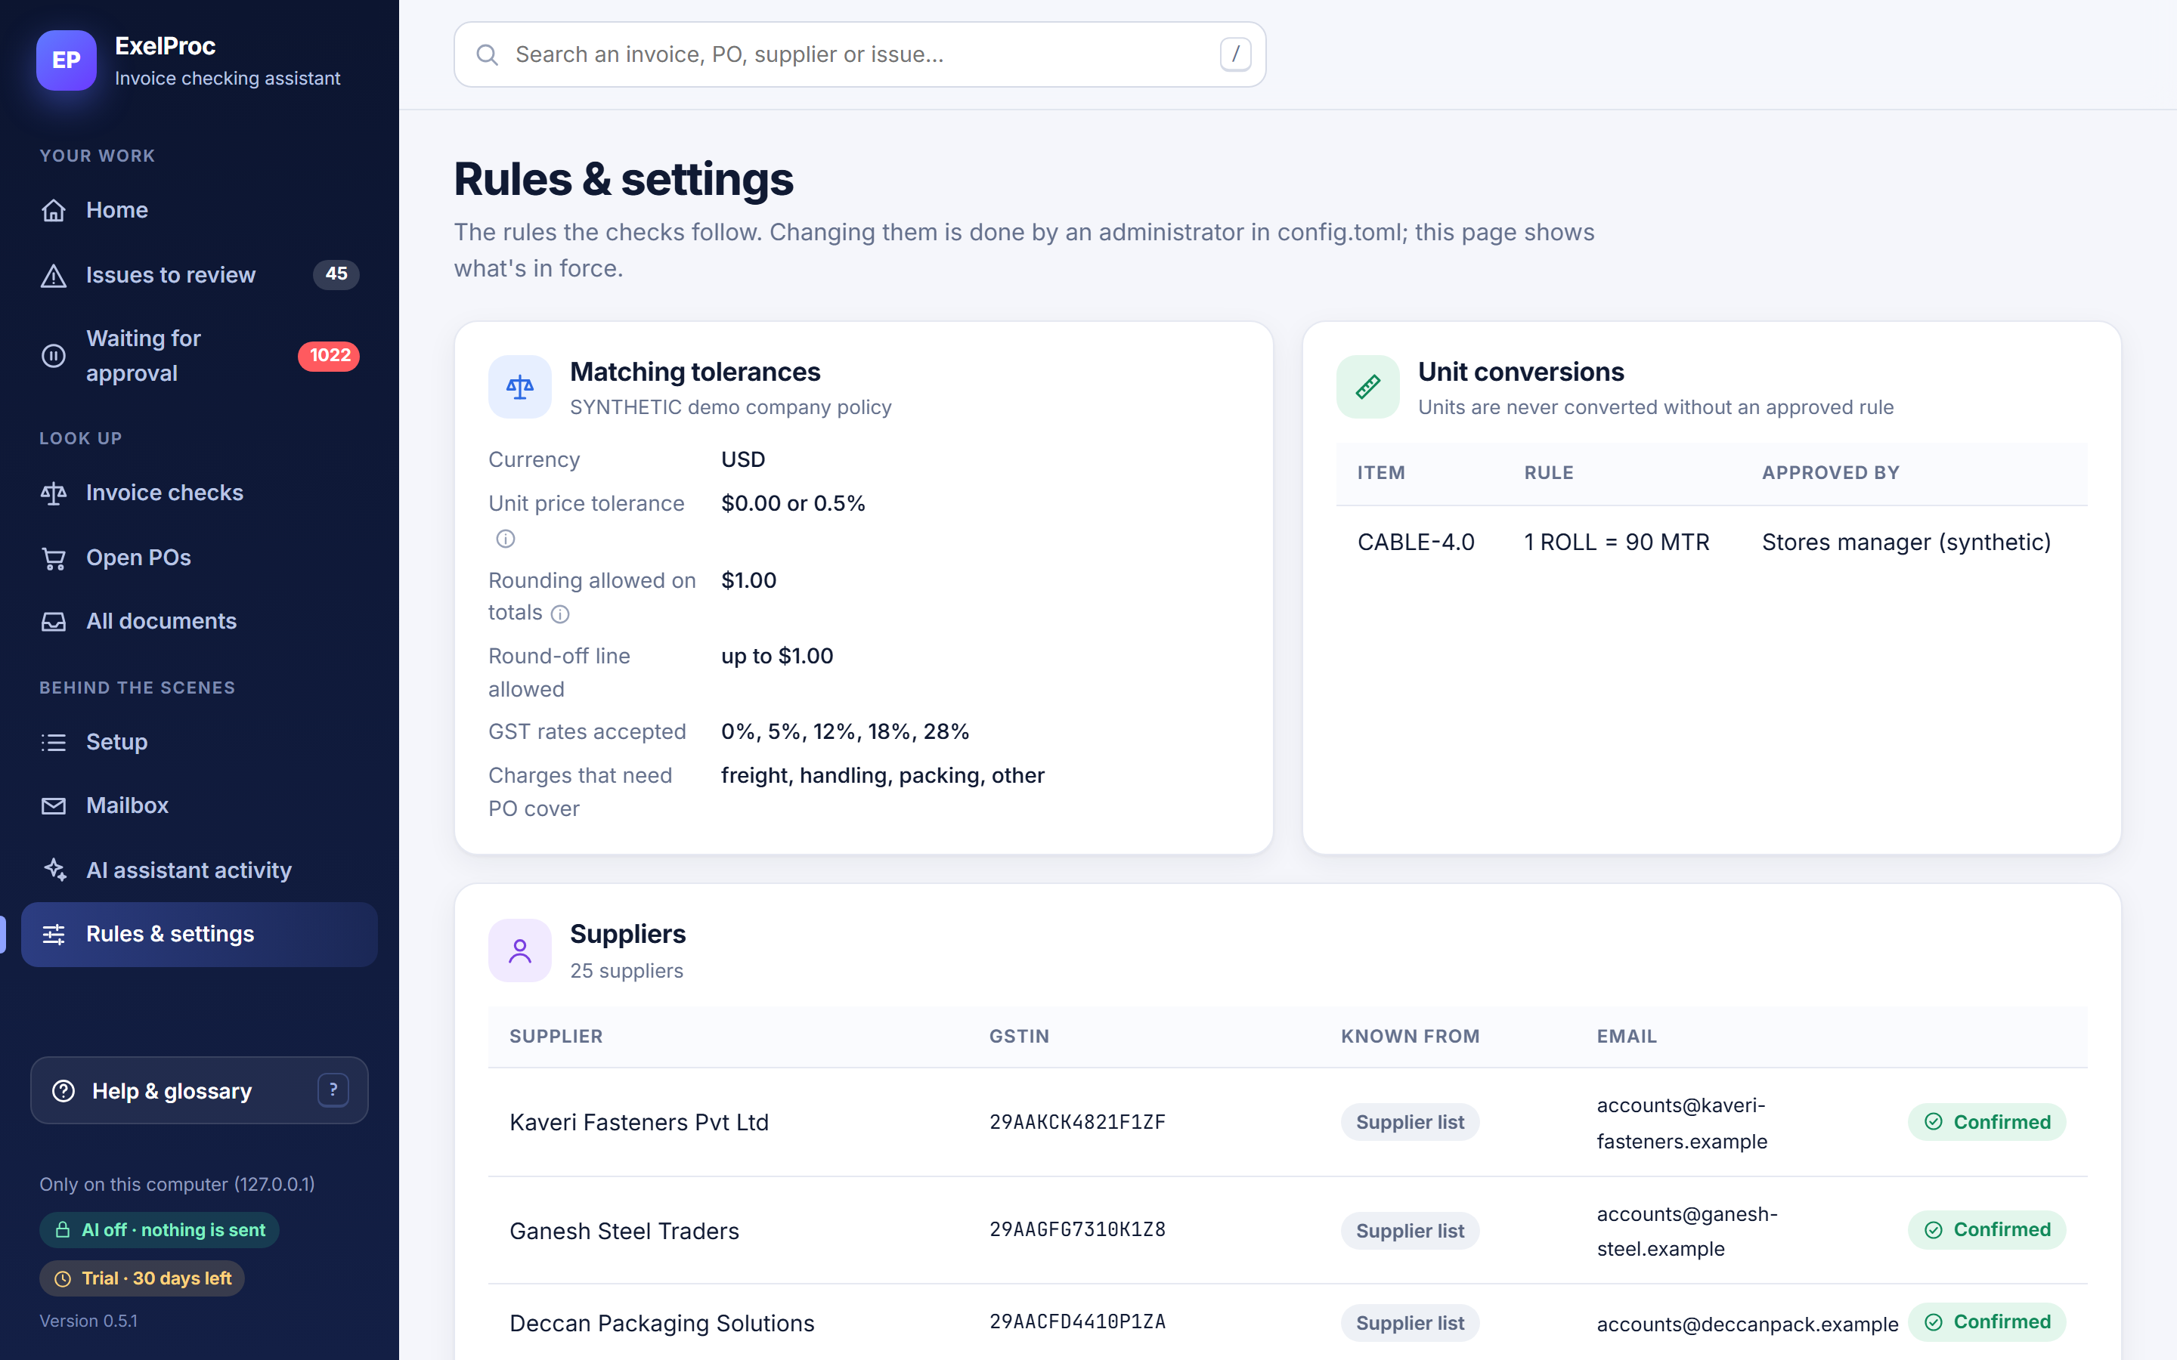Image resolution: width=2177 pixels, height=1360 pixels.
Task: Click the Ganesh Steel Traders Confirmed check icon
Action: (1933, 1229)
